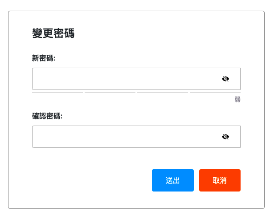The width and height of the screenshot is (274, 216).
Task: Click the 確認密碼: label
Action: [x=47, y=116]
